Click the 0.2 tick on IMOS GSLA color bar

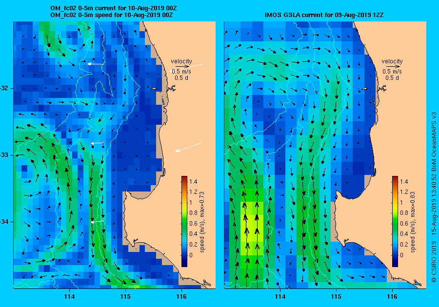404,245
